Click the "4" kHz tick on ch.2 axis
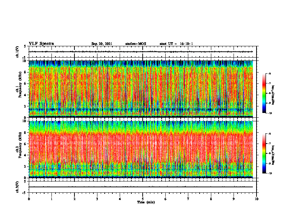The image size is (289, 223). [26, 155]
